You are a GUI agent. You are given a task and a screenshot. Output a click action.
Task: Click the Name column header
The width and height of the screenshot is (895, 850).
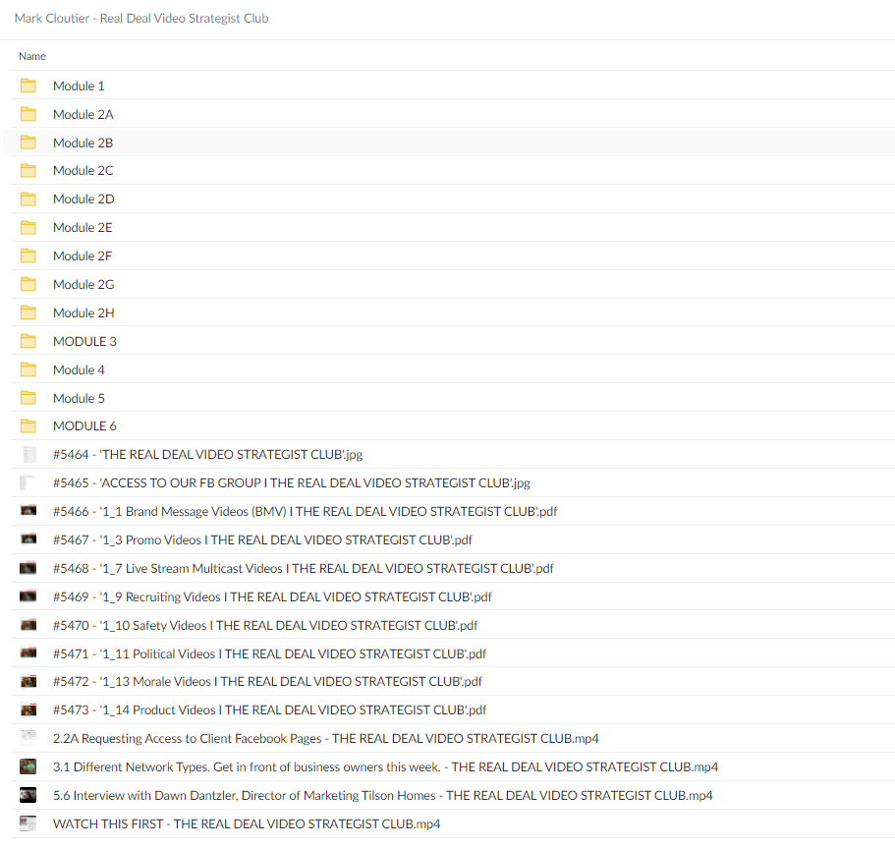32,56
